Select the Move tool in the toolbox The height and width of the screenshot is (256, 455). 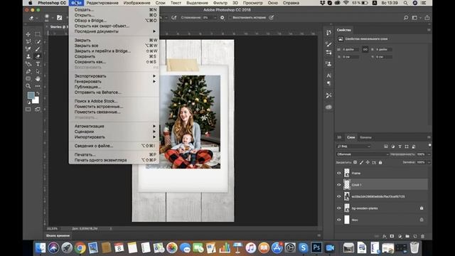[x=28, y=34]
